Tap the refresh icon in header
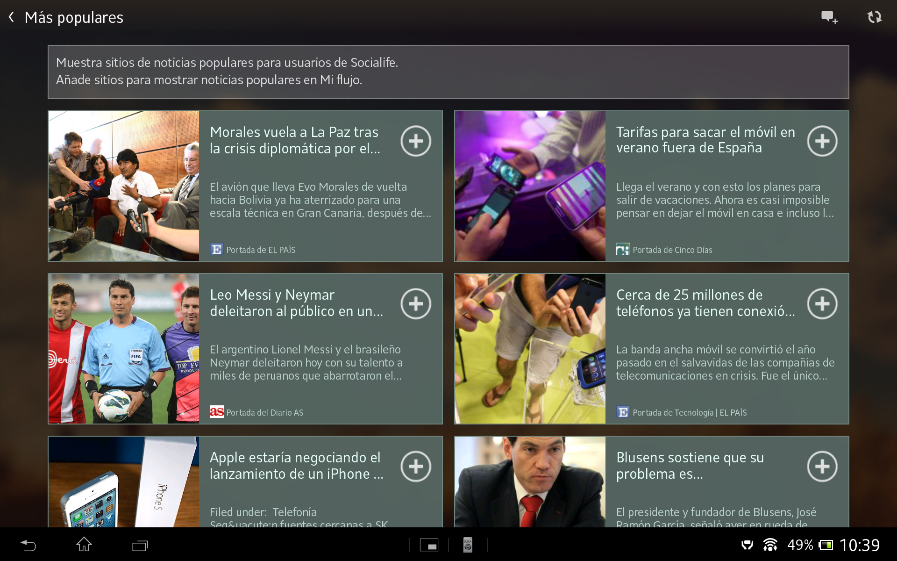Viewport: 897px width, 561px height. tap(874, 18)
